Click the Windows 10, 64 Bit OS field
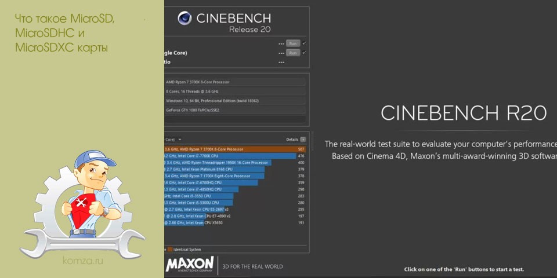557x278 pixels. pos(235,101)
